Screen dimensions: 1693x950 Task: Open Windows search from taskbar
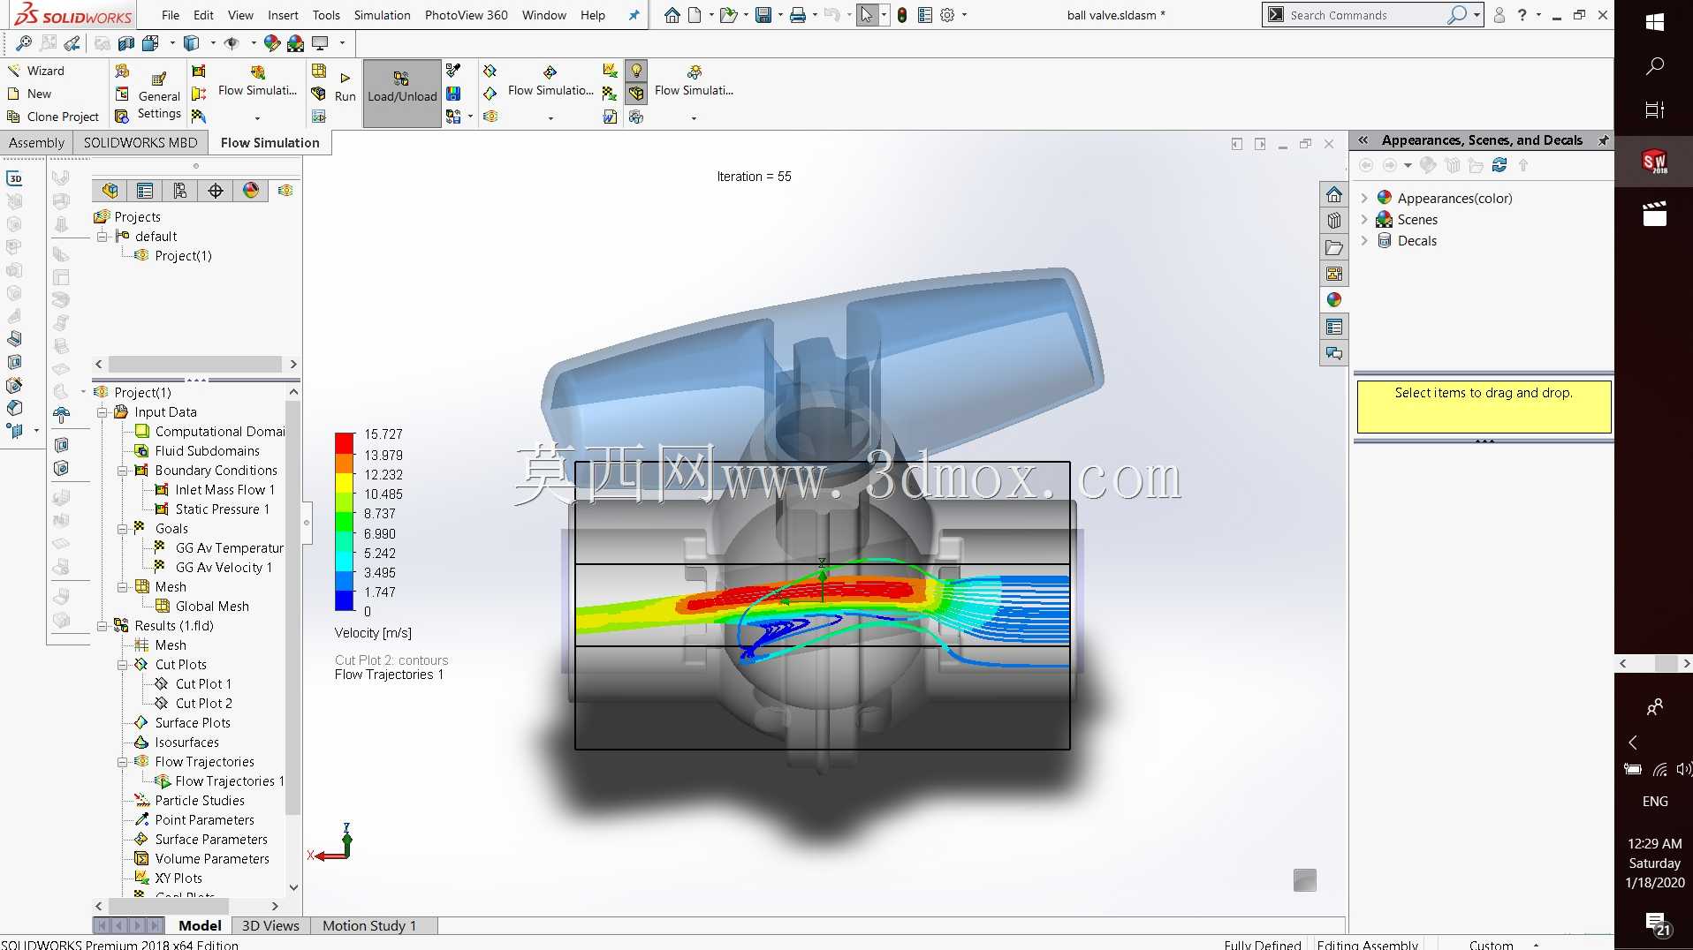click(x=1655, y=66)
